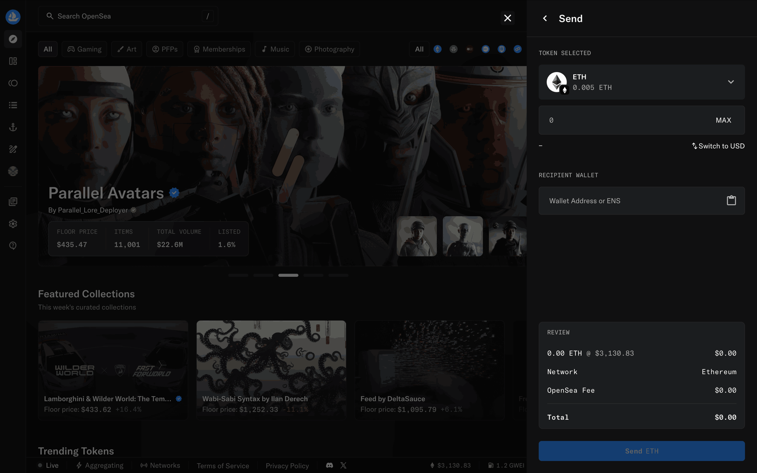Focus the Search OpenSea box

pyautogui.click(x=128, y=16)
